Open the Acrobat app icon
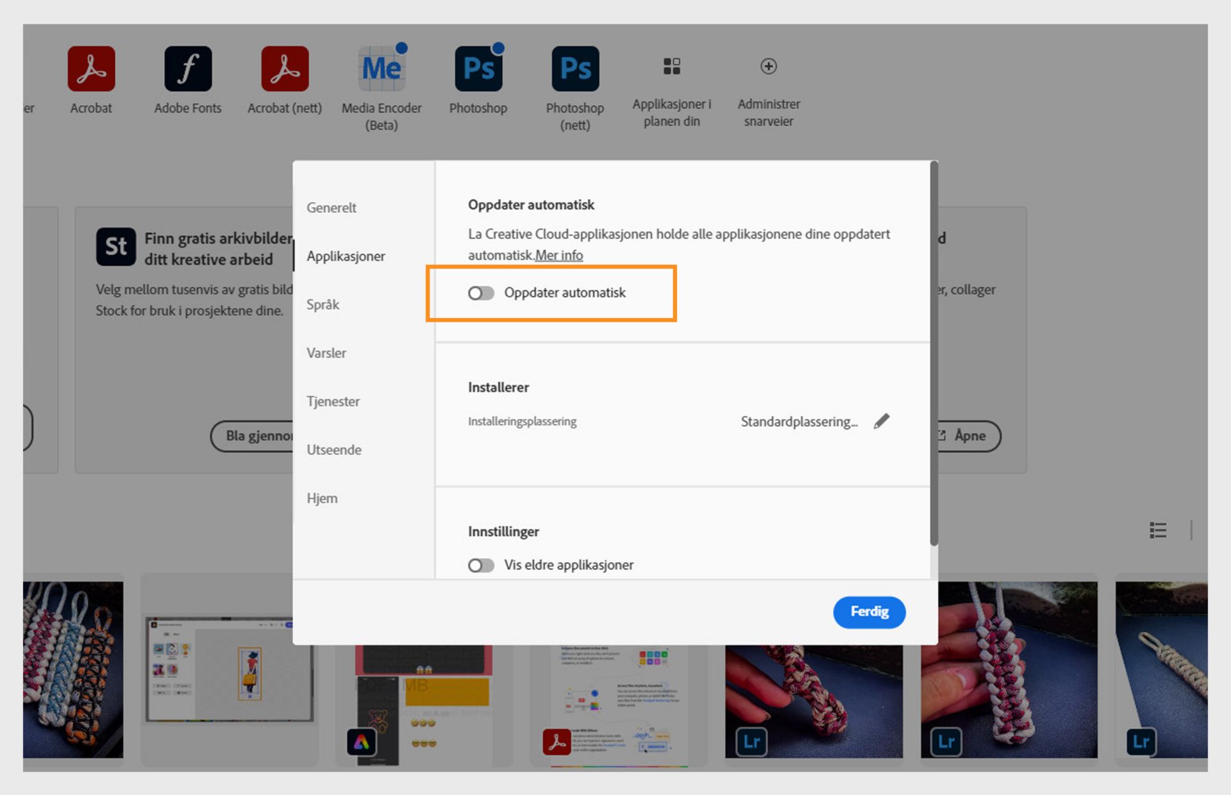This screenshot has height=795, width=1231. click(91, 69)
